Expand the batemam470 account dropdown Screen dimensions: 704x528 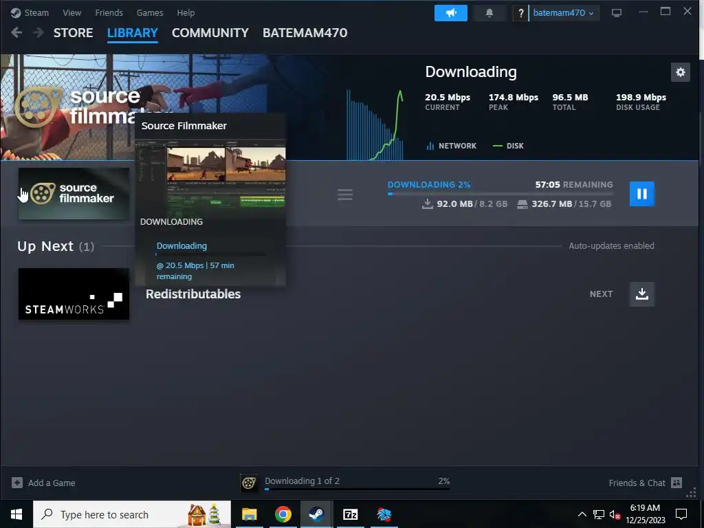[564, 13]
